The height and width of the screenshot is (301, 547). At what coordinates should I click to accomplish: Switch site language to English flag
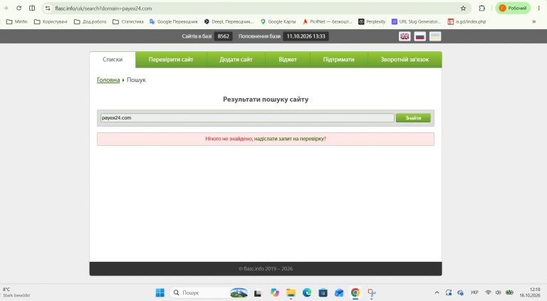[405, 36]
